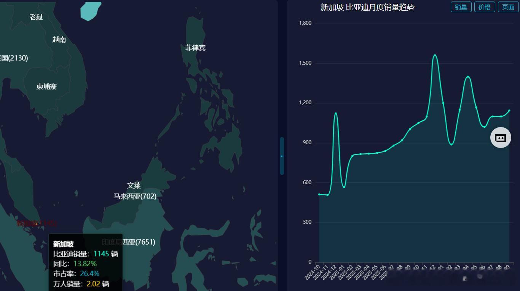Click the 印度尼西亚(7651) map label
The image size is (520, 291).
coord(129,242)
